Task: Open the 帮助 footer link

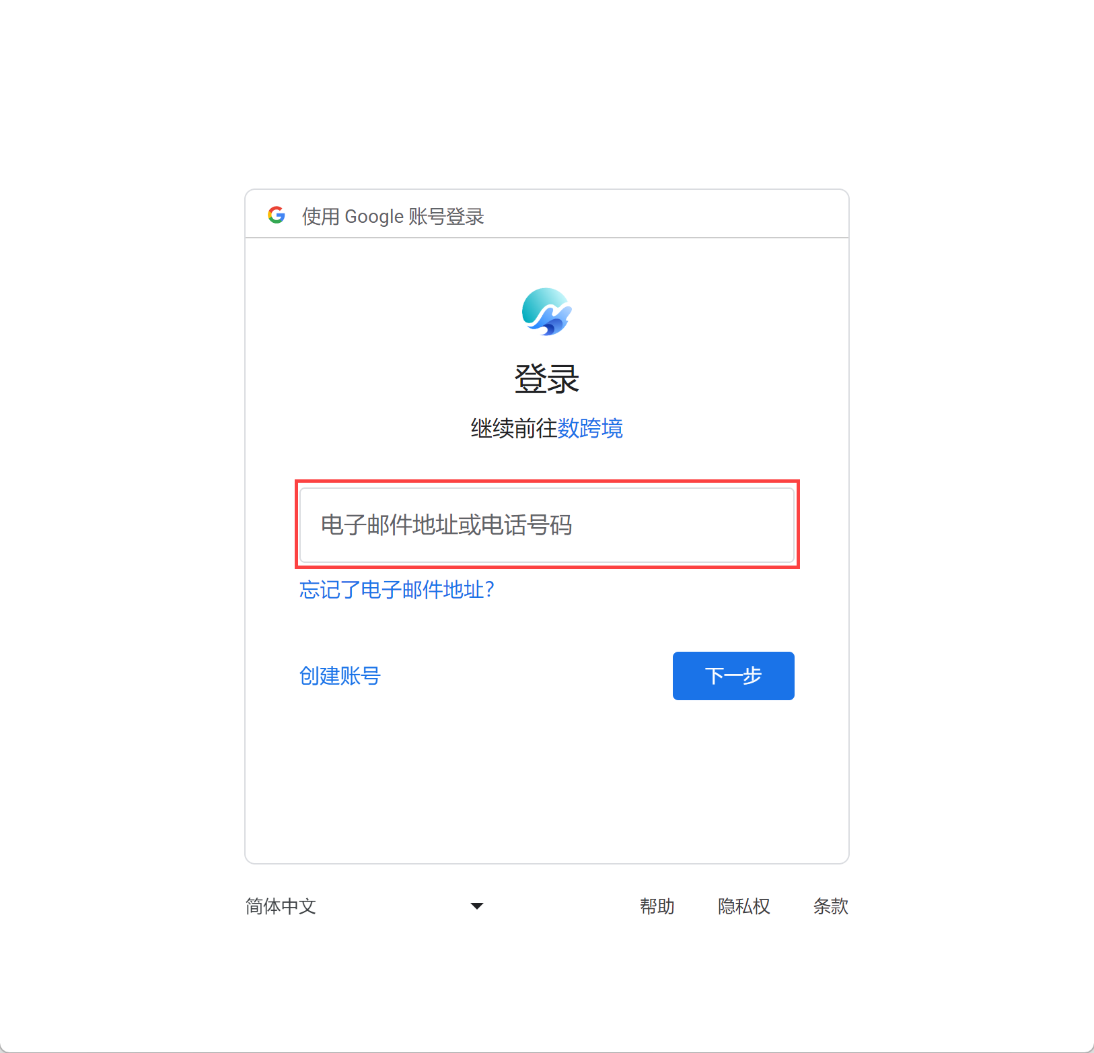Action: coord(657,906)
